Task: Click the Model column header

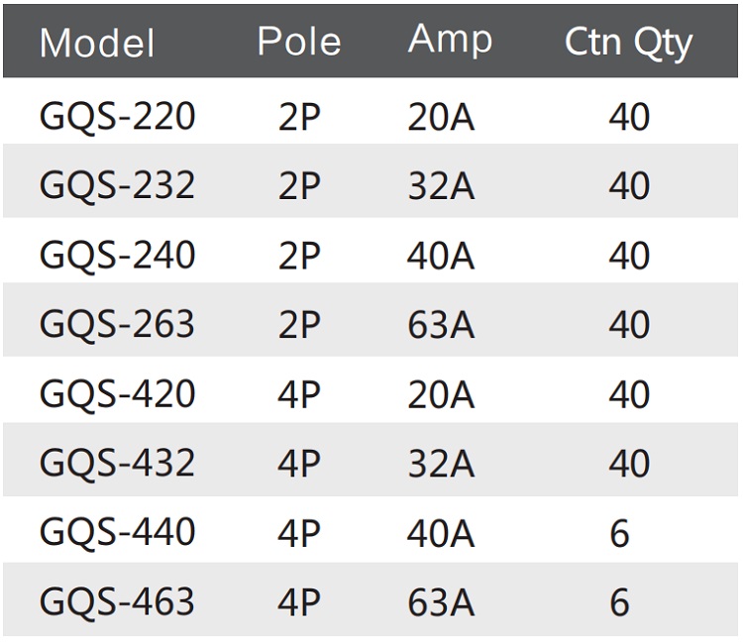Action: coord(97,43)
